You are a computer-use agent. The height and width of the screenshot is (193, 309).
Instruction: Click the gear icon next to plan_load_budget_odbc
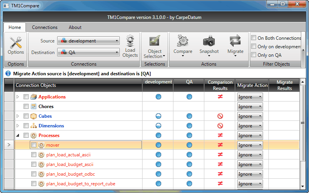point(41,174)
